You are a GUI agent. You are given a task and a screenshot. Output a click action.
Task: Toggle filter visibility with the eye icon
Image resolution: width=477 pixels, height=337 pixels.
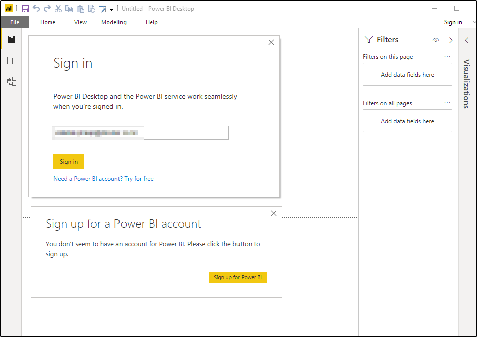(436, 40)
